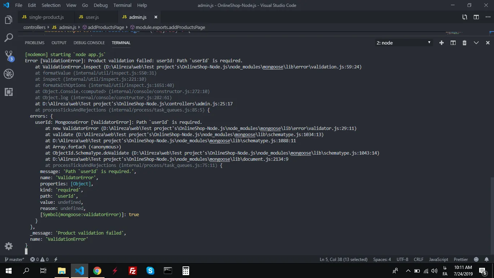Open the command prompt taskbar icon

168,271
